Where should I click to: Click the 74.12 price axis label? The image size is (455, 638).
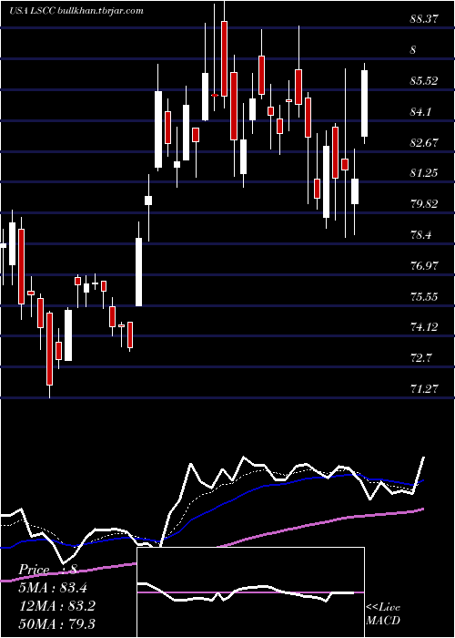click(424, 327)
